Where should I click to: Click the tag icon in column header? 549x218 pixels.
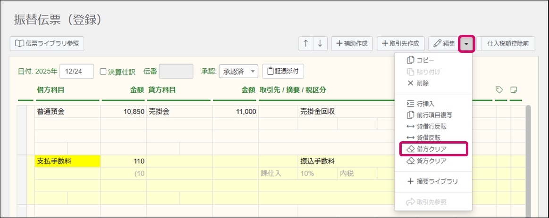coord(499,89)
